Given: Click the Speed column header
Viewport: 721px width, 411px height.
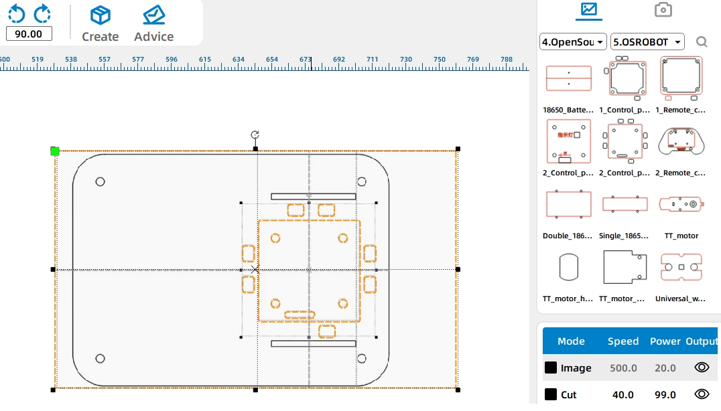Looking at the screenshot, I should click(x=623, y=341).
